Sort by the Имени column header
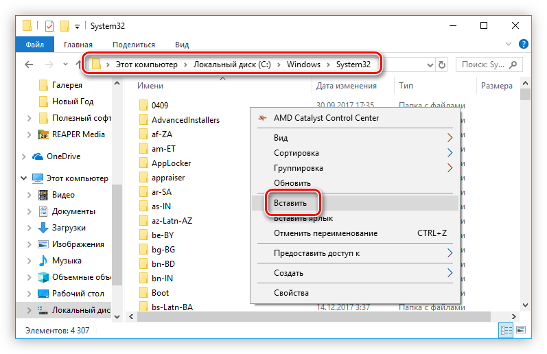Screen dimensions: 547x354 pyautogui.click(x=150, y=86)
